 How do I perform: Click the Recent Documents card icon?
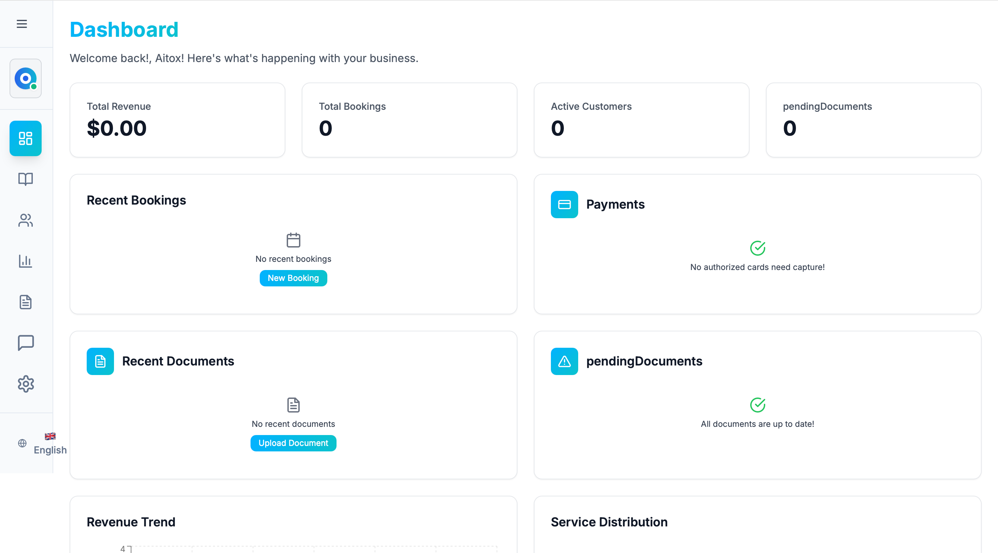tap(100, 361)
